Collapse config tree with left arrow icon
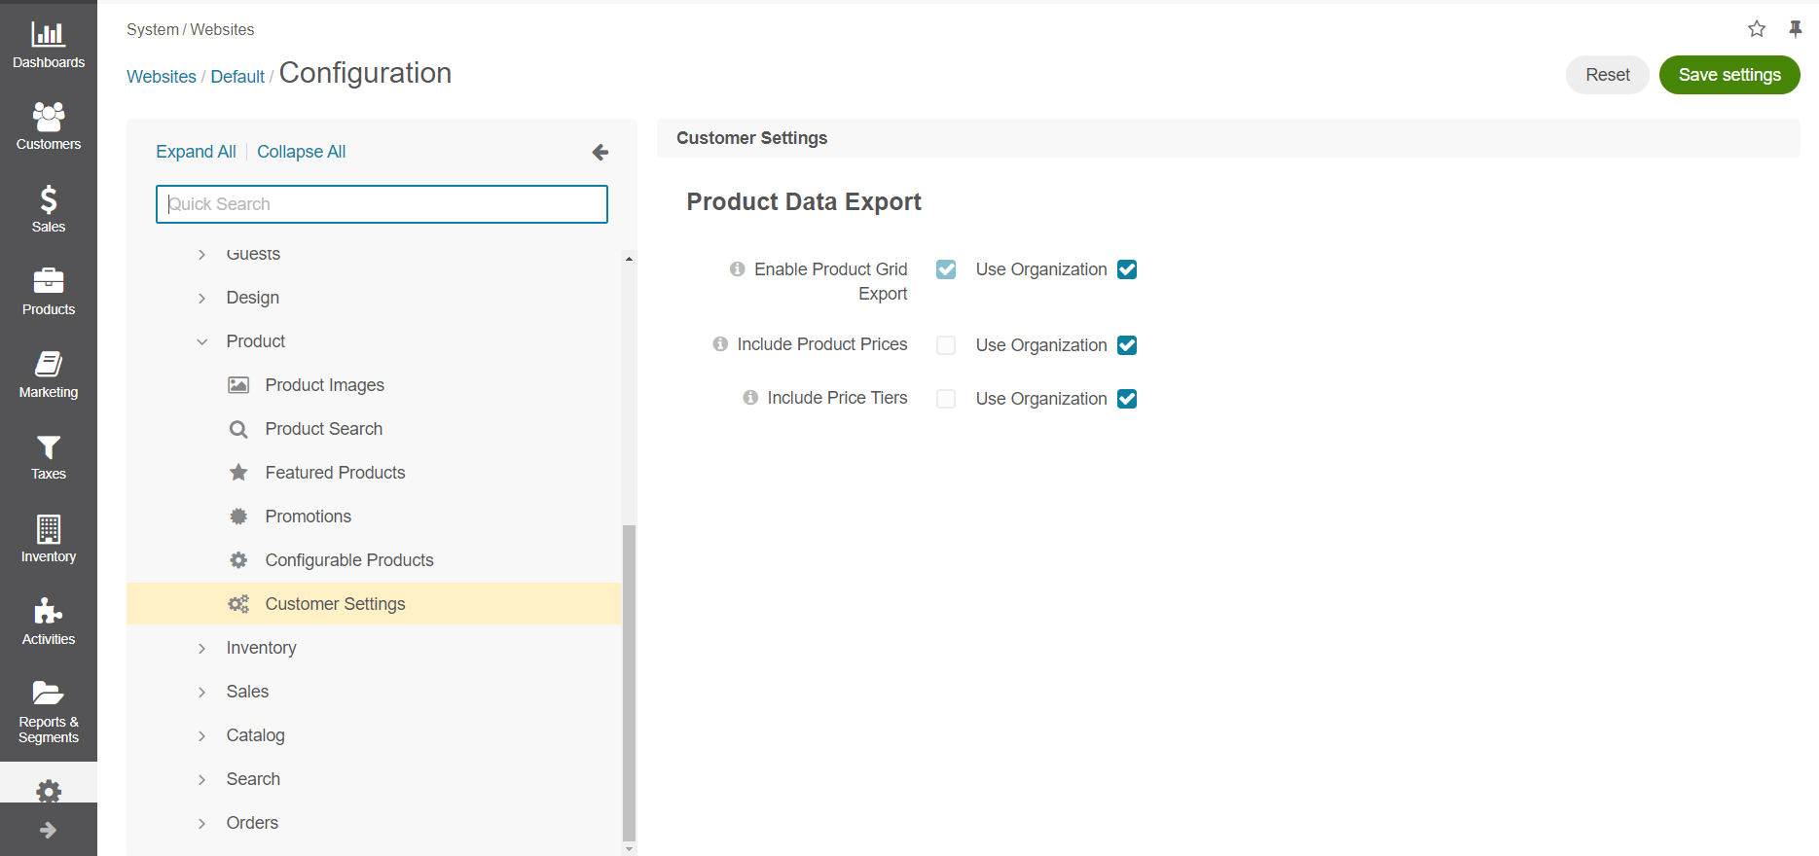The width and height of the screenshot is (1819, 856). (x=600, y=152)
